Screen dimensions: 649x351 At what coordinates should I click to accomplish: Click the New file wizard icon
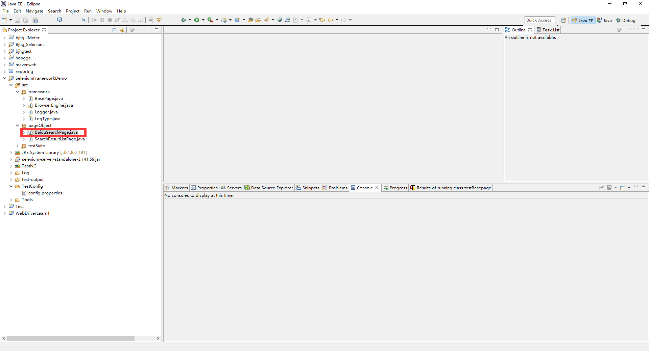[4, 20]
